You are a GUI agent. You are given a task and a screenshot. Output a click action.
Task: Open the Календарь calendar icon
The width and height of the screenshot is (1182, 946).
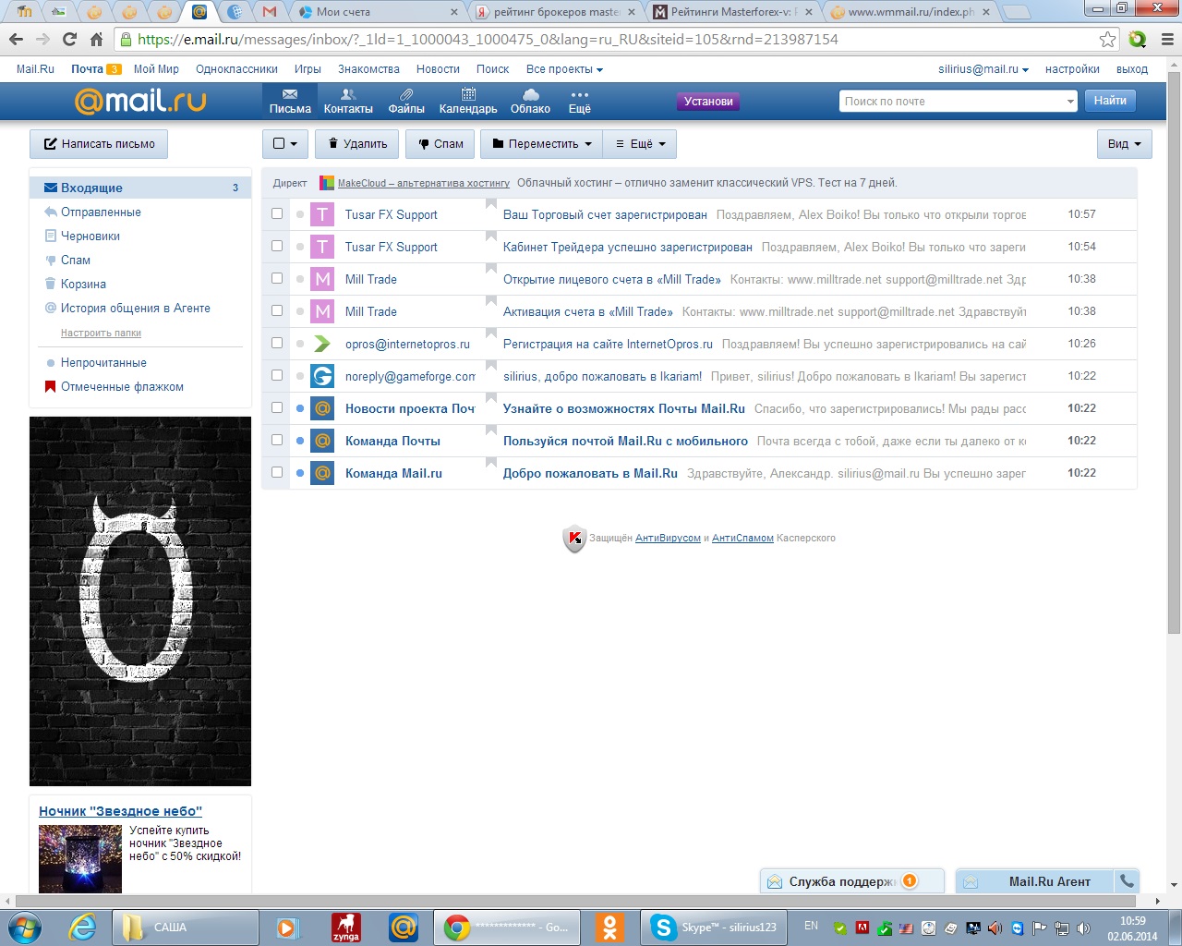click(x=468, y=94)
